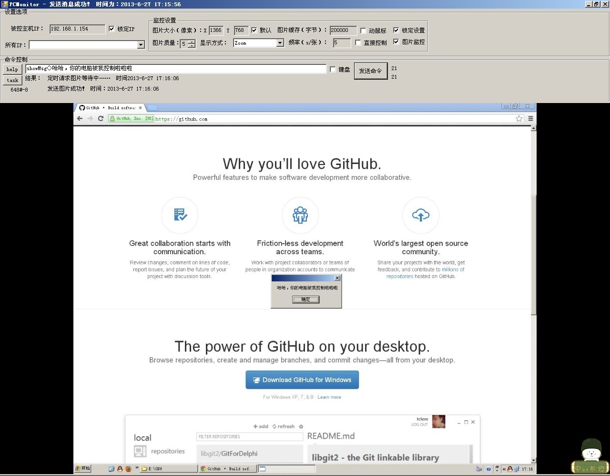Click the teams development icon
This screenshot has height=476, width=610.
pos(300,215)
